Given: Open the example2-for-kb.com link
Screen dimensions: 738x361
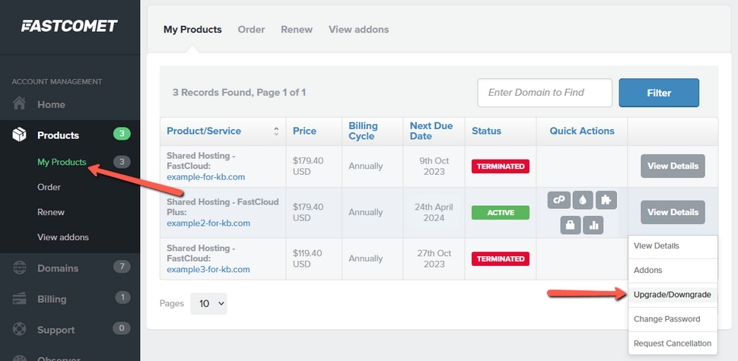Looking at the screenshot, I should [208, 223].
